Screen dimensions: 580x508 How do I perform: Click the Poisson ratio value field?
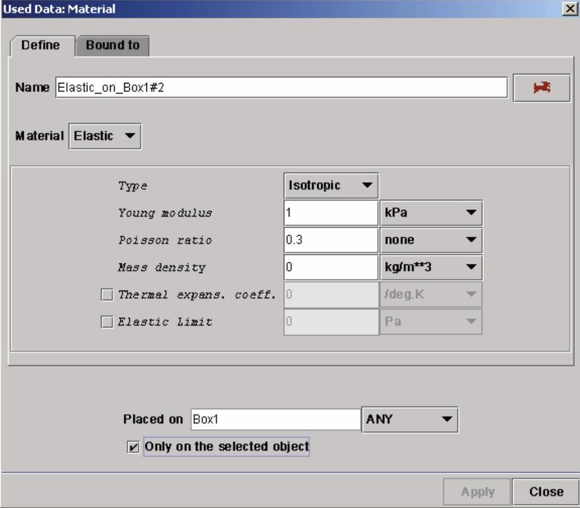[330, 240]
